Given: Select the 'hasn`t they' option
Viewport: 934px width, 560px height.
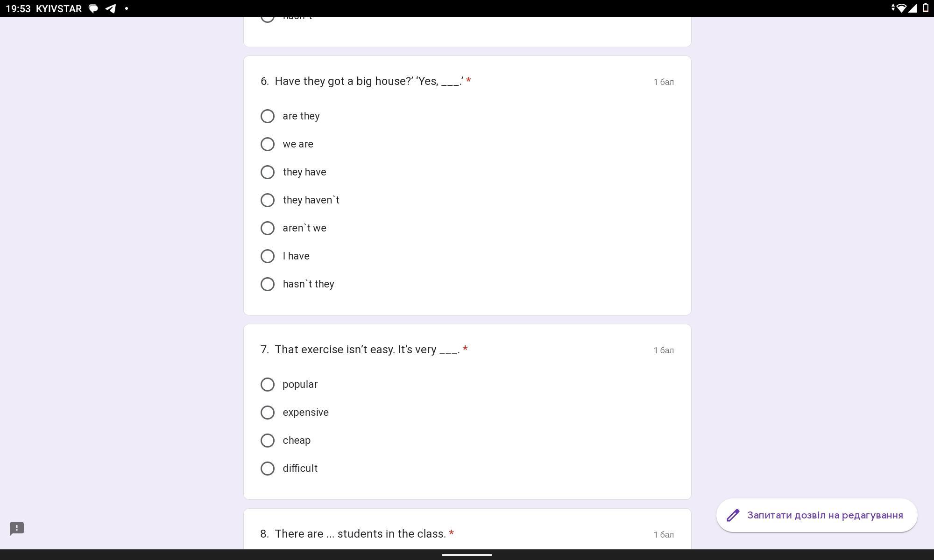Looking at the screenshot, I should click(268, 284).
